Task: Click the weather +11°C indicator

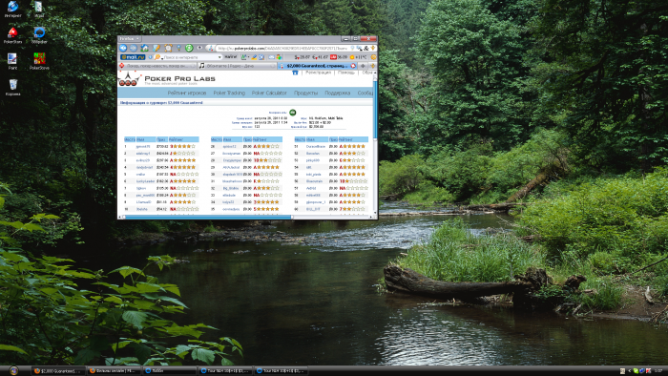Action: point(359,57)
